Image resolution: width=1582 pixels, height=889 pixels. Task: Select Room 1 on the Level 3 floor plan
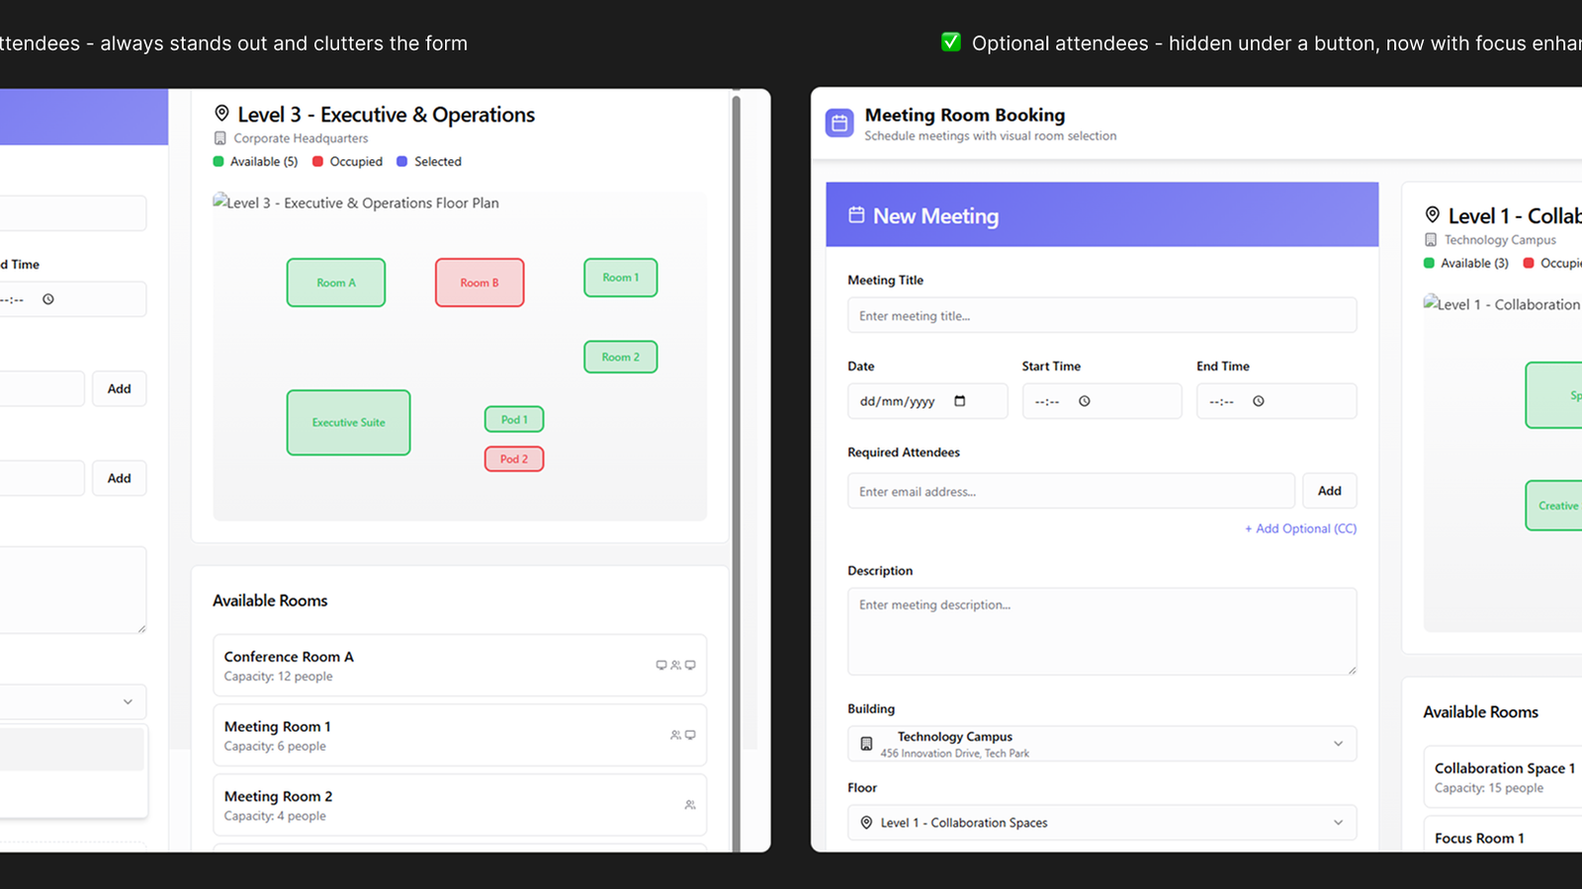tap(621, 278)
